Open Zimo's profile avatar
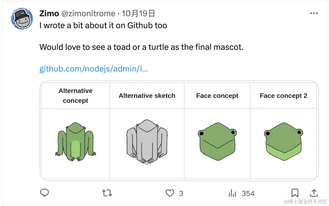329x206 pixels. coord(22,19)
